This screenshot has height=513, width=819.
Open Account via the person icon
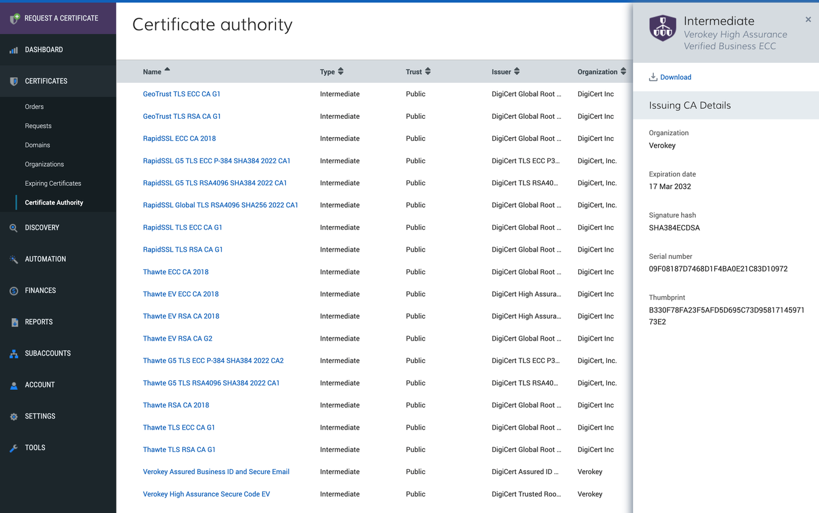pos(13,384)
